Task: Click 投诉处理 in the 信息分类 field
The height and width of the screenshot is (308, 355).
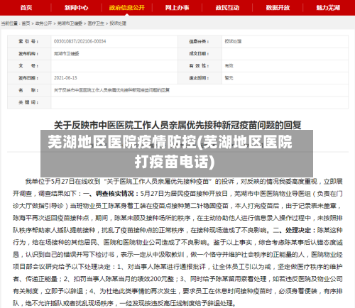Action: (233, 41)
